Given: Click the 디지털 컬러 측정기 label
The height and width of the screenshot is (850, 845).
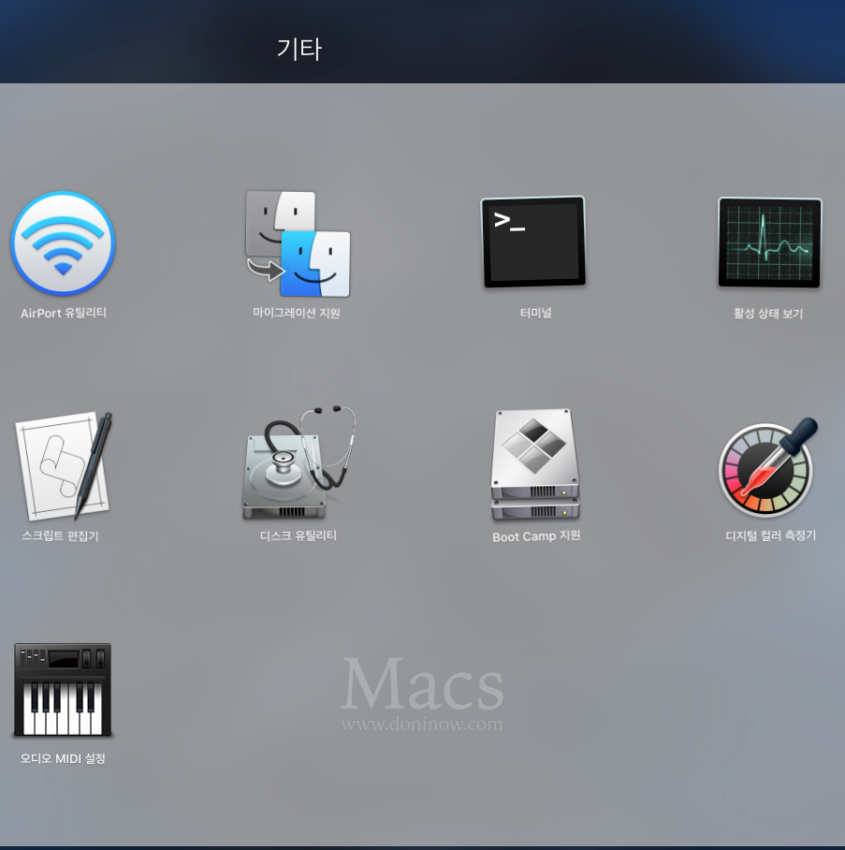Looking at the screenshot, I should click(771, 535).
